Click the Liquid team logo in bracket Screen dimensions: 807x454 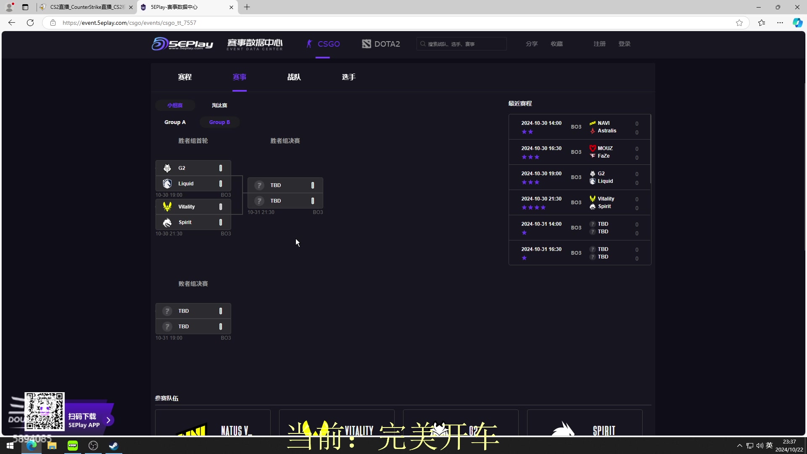(167, 184)
